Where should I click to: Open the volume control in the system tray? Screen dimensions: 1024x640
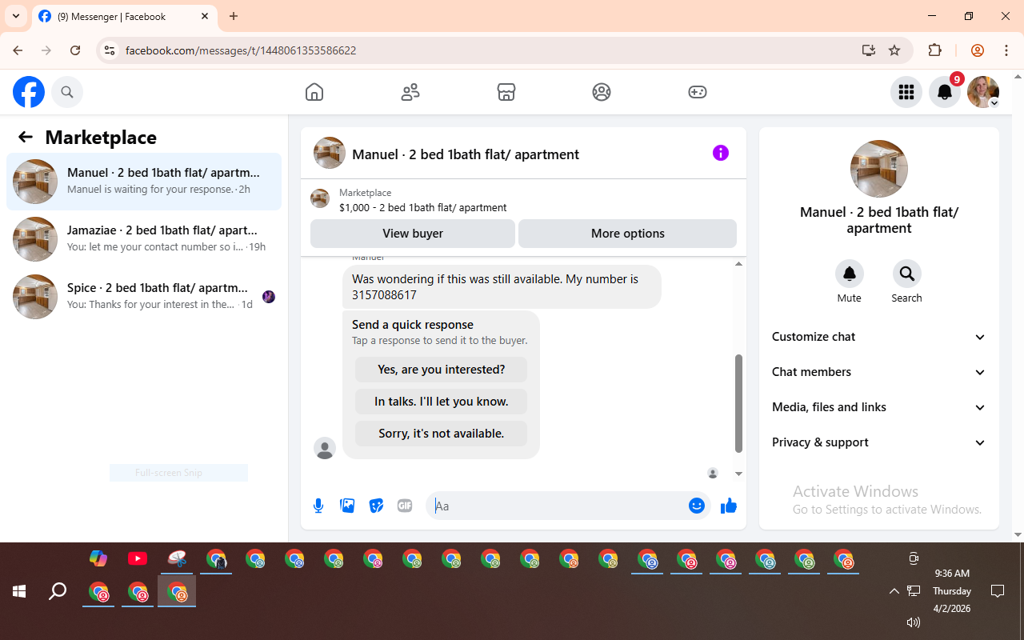(914, 622)
